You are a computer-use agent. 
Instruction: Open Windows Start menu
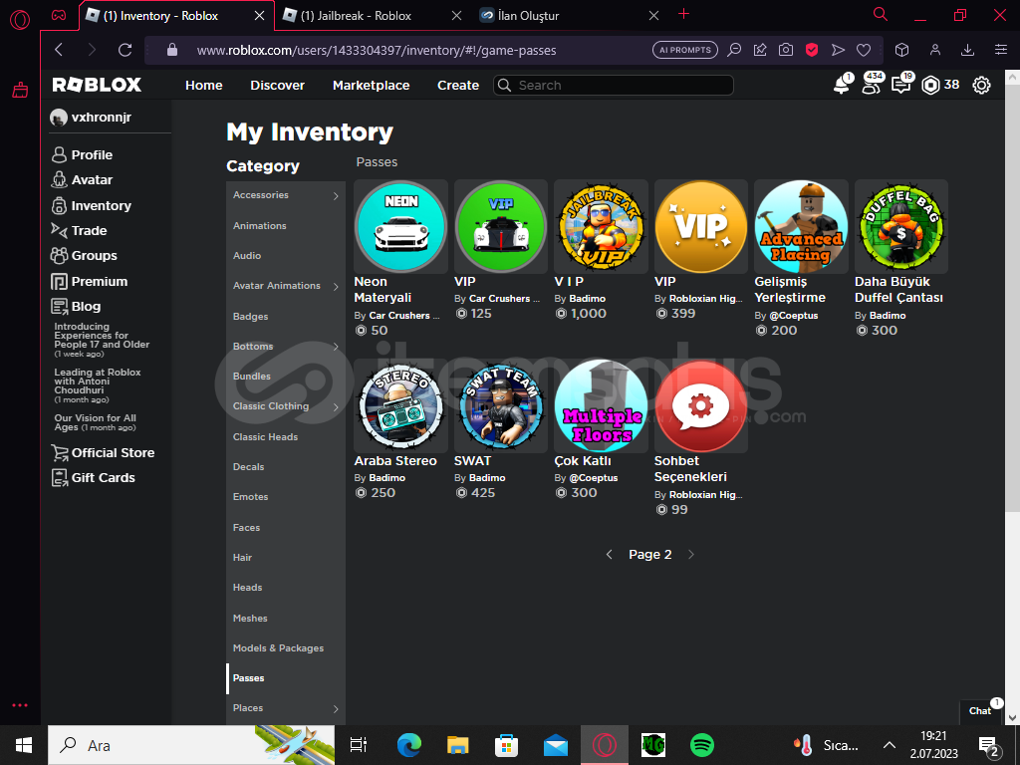24,745
